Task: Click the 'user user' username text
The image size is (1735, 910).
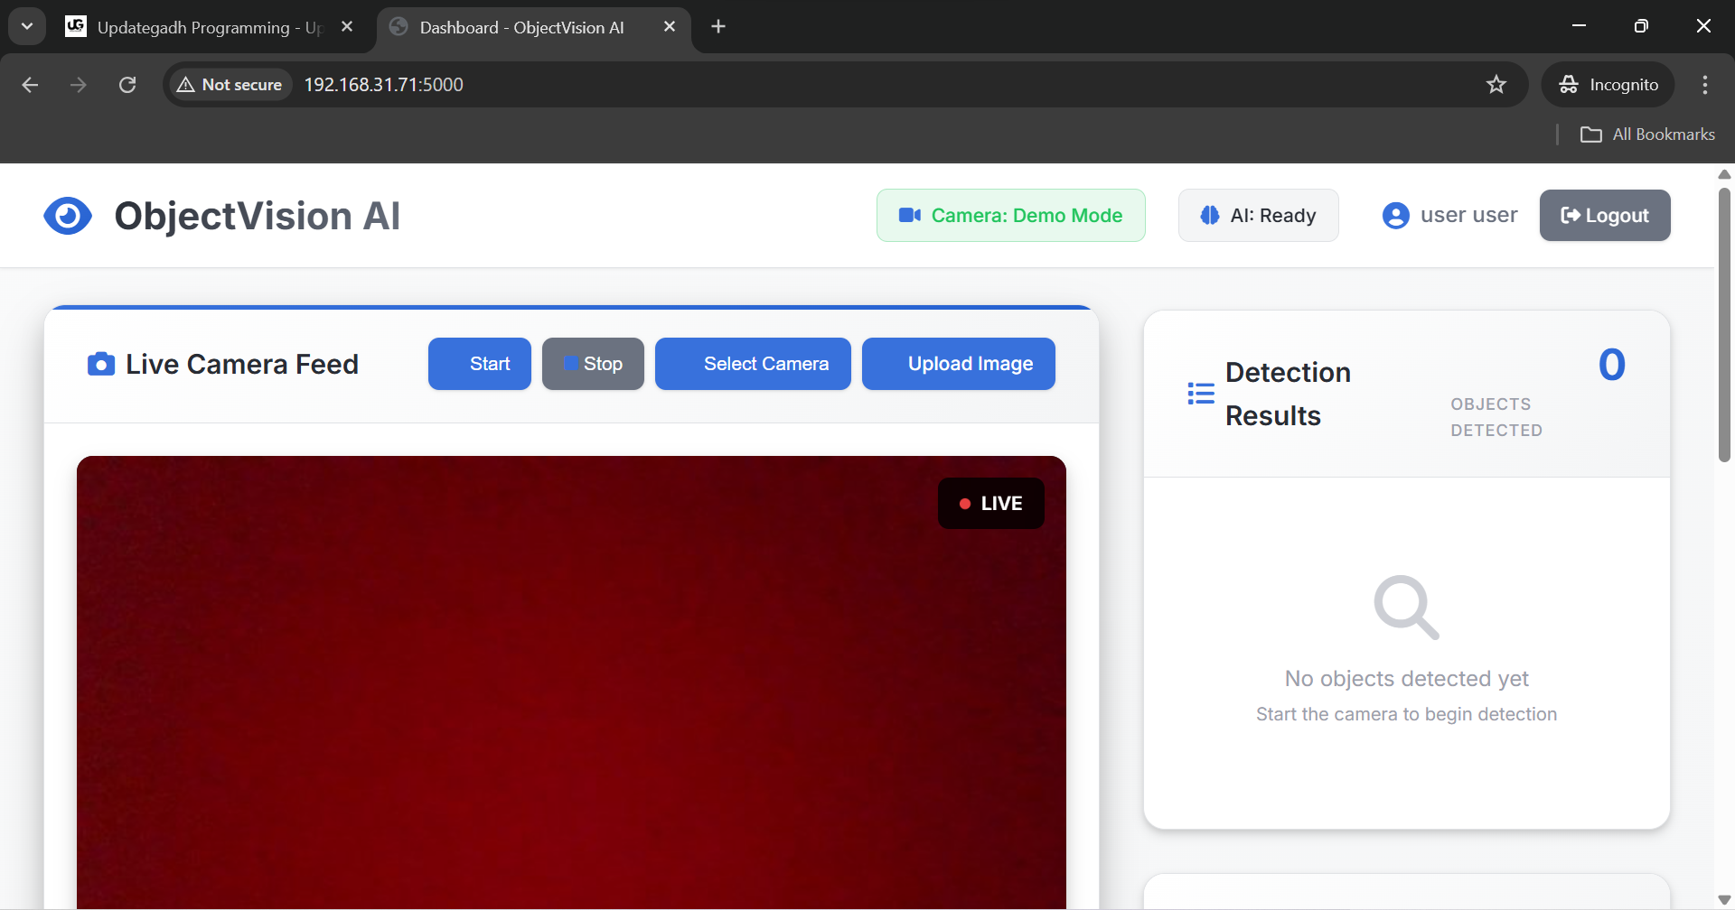Action: [x=1469, y=215]
